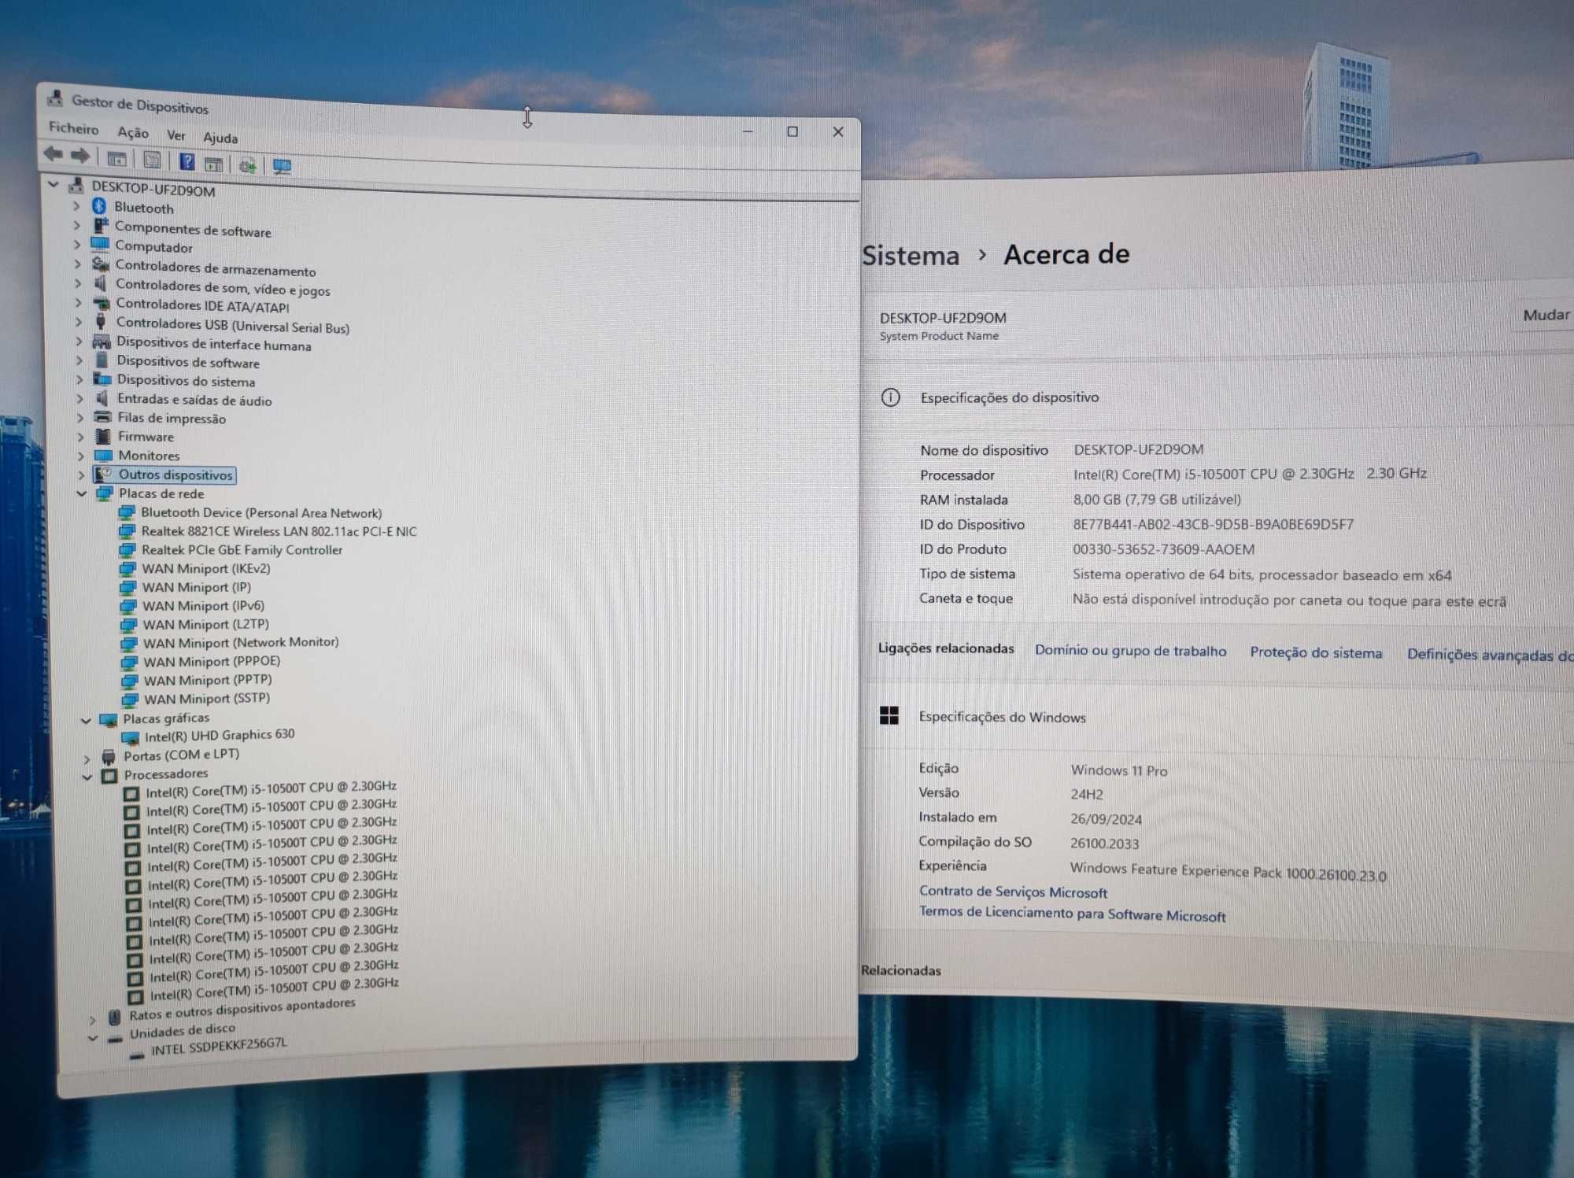This screenshot has width=1574, height=1178.
Task: Toggle the console tree pane toolbar icon
Action: click(116, 158)
